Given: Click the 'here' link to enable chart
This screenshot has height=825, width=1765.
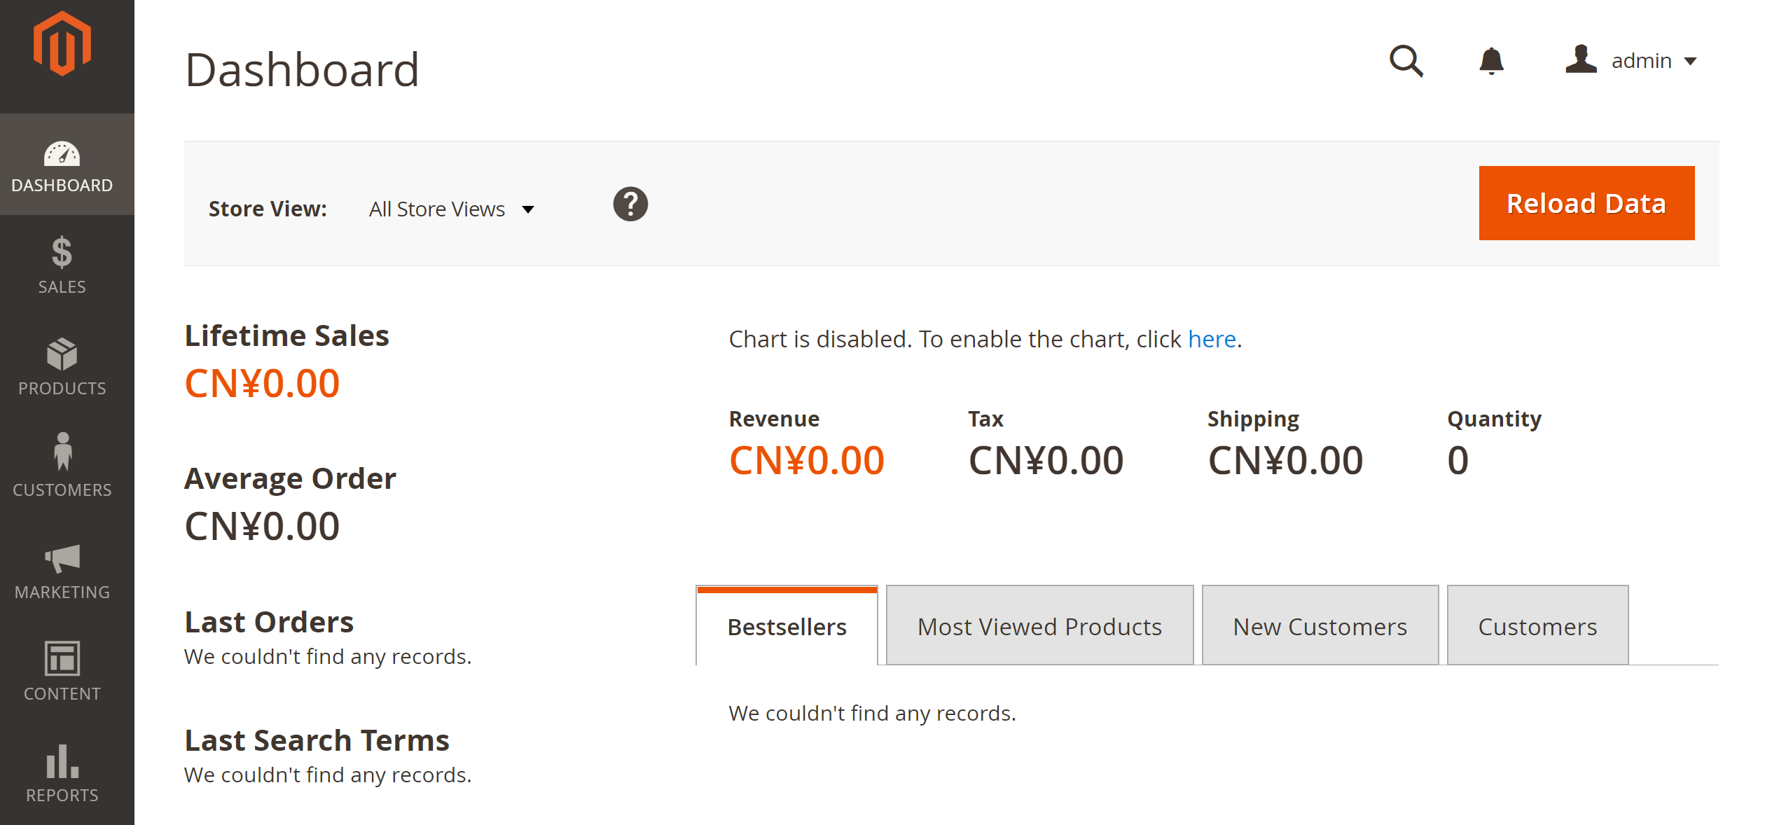Looking at the screenshot, I should point(1212,339).
